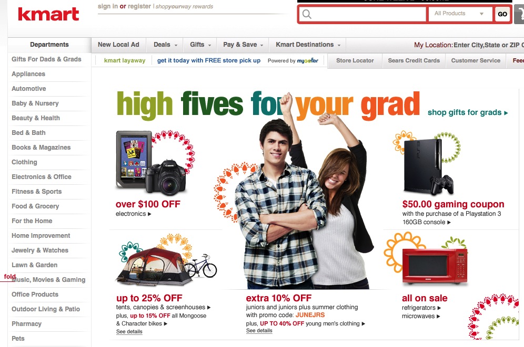
Task: Open the All Products dropdown
Action: 460,14
